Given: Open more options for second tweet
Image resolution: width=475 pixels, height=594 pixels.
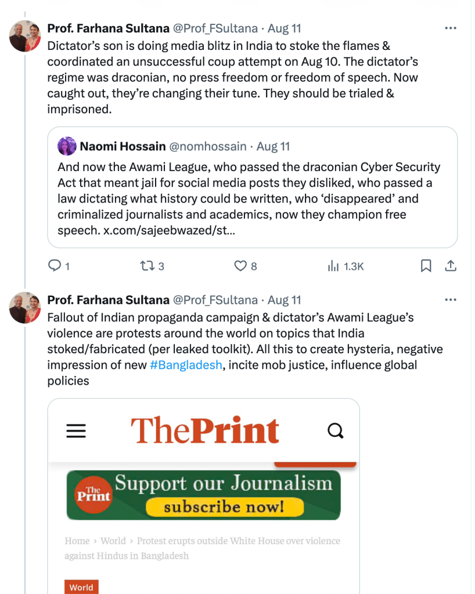Looking at the screenshot, I should pos(450,300).
